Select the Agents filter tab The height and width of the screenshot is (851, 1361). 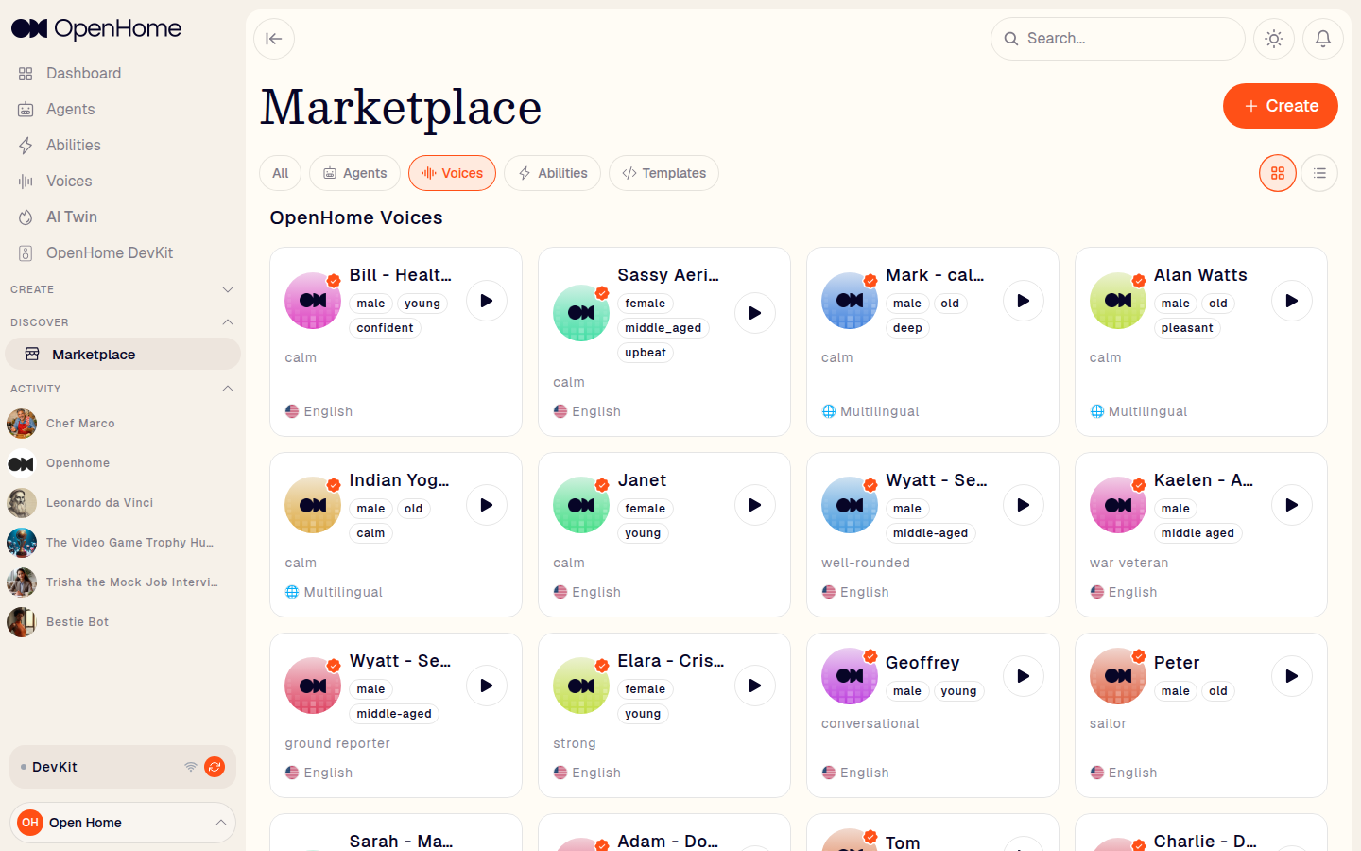(355, 173)
